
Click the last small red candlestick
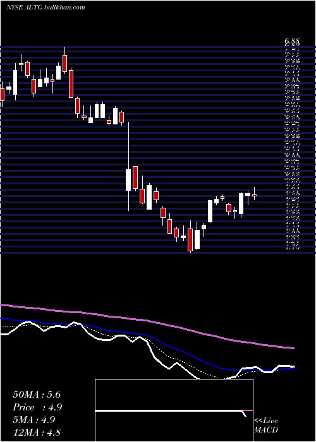point(255,194)
